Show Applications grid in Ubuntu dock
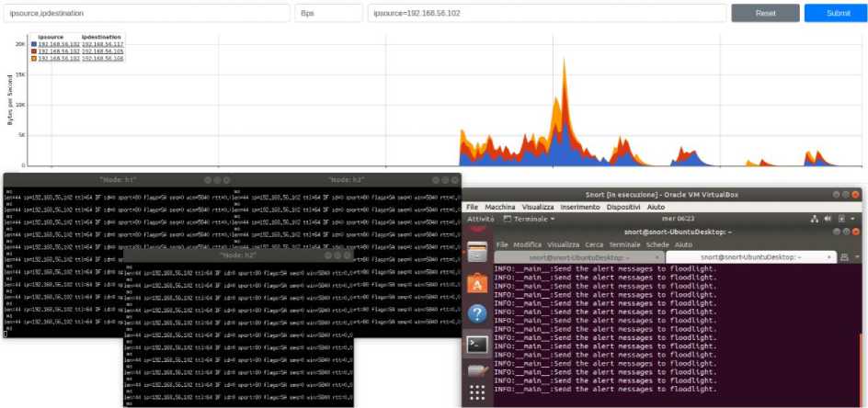The image size is (868, 408). pos(477,392)
